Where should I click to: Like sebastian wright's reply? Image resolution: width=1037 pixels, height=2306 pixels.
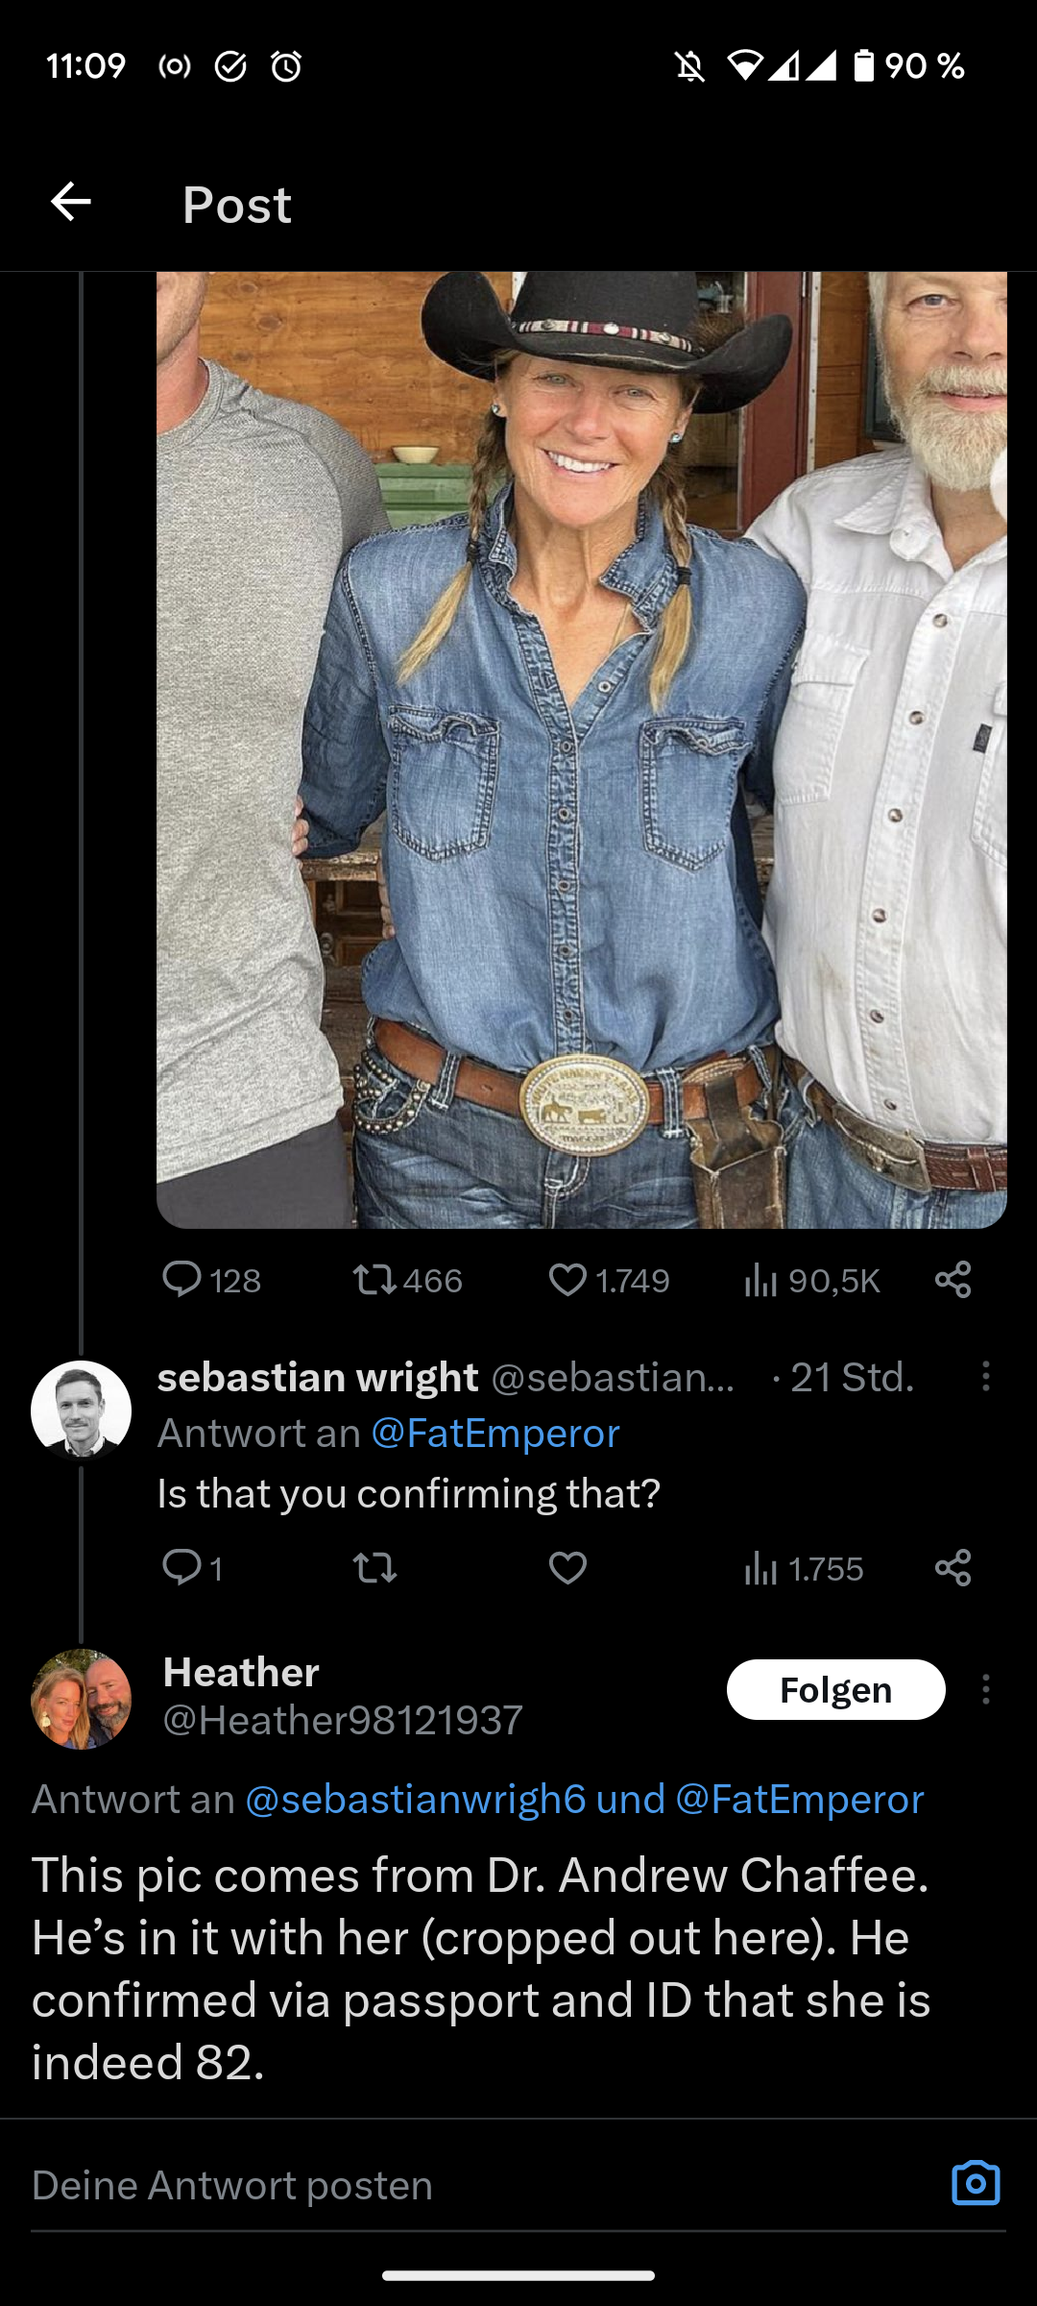[x=567, y=1568]
